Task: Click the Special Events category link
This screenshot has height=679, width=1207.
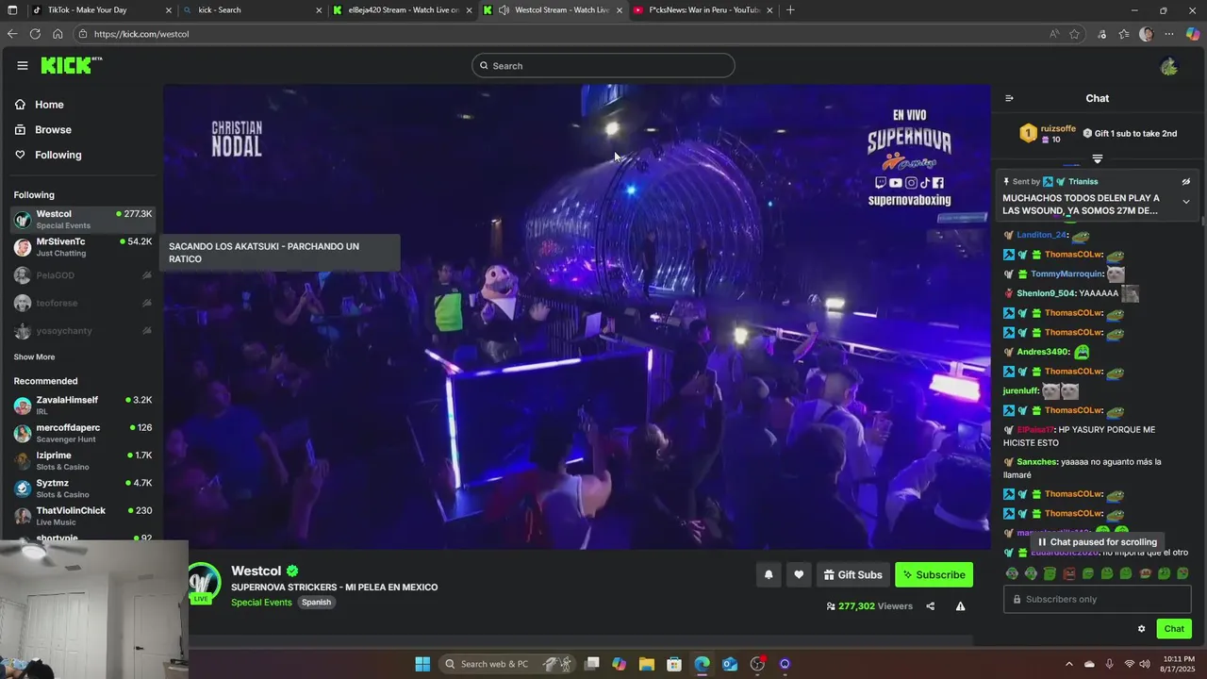Action: pyautogui.click(x=261, y=603)
